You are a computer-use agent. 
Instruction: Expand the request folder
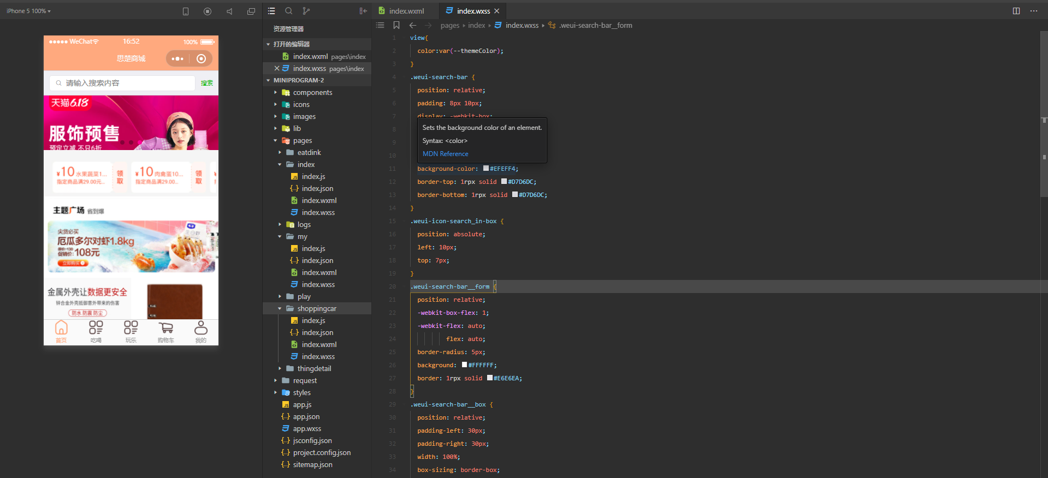click(275, 380)
